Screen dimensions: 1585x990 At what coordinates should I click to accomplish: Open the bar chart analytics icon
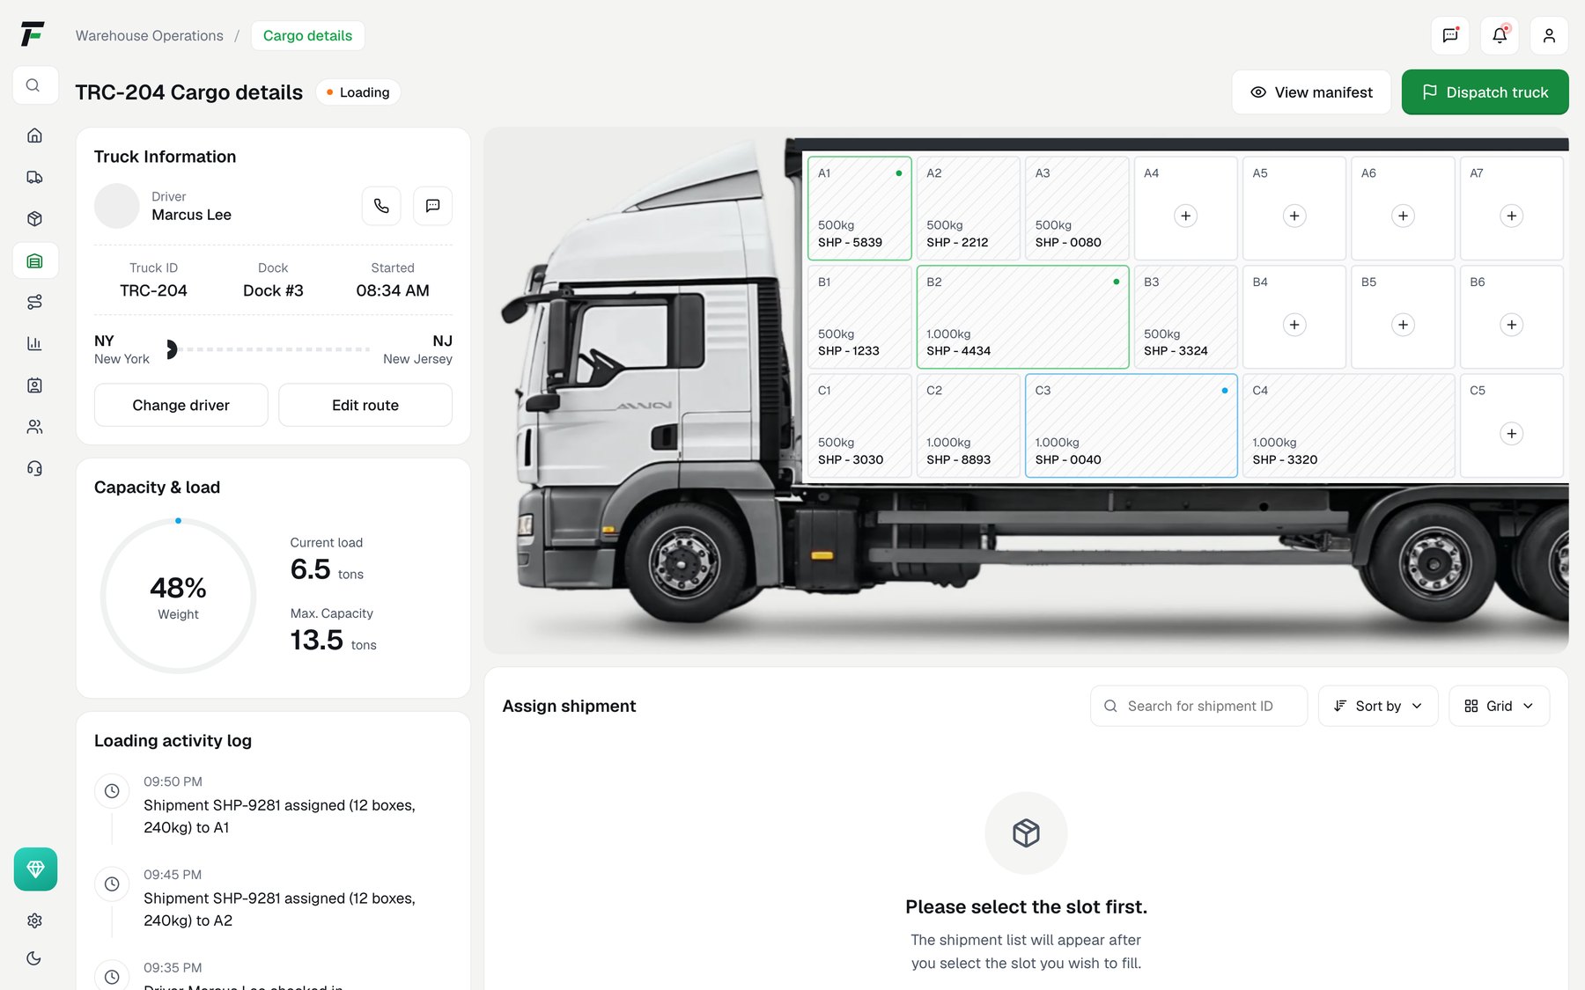tap(35, 343)
